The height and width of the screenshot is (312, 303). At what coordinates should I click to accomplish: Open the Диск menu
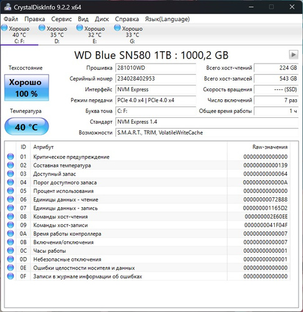click(102, 19)
